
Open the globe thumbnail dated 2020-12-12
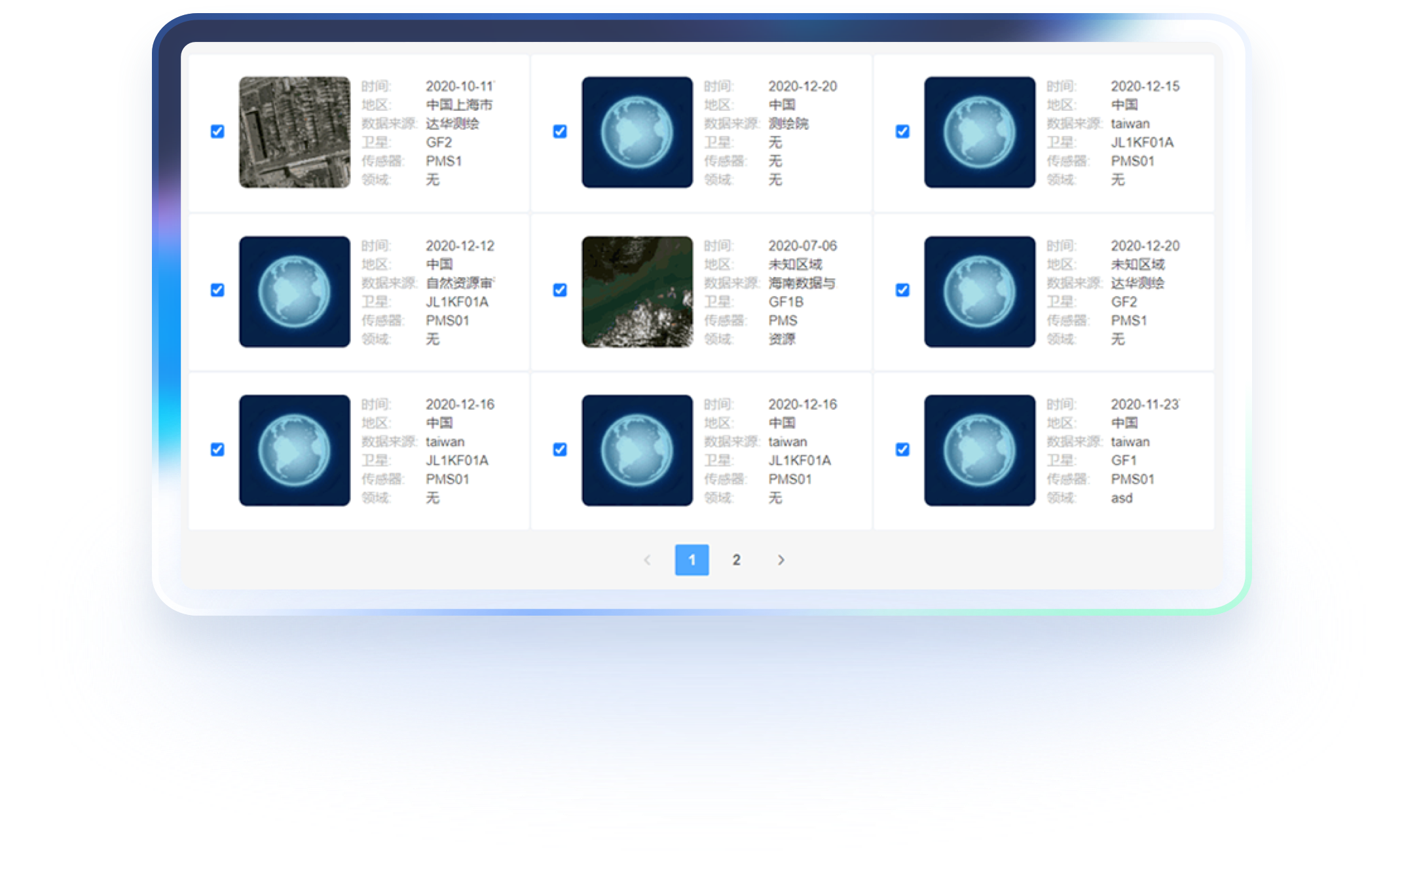coord(294,291)
